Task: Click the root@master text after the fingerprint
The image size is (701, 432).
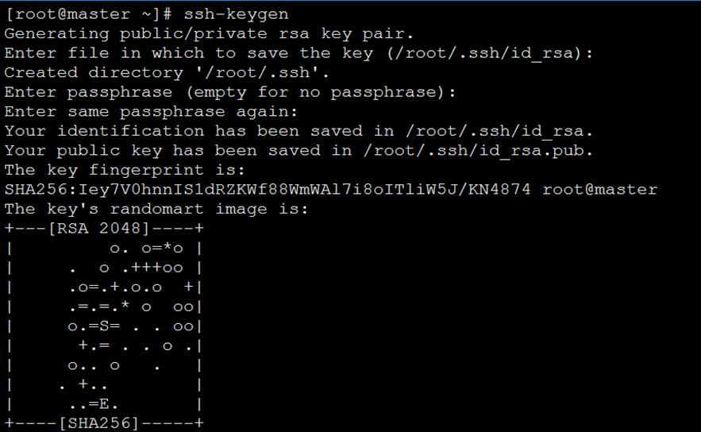Action: [x=600, y=190]
